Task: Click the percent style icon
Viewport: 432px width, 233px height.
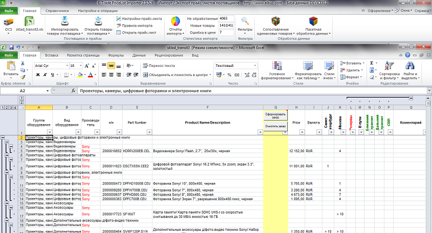Action: 229,75
